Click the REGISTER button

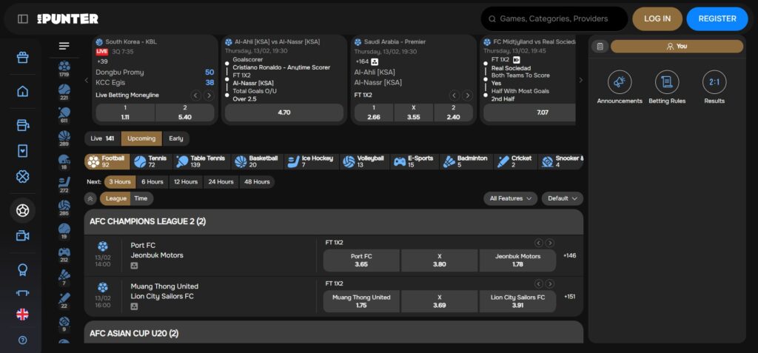[x=717, y=19]
